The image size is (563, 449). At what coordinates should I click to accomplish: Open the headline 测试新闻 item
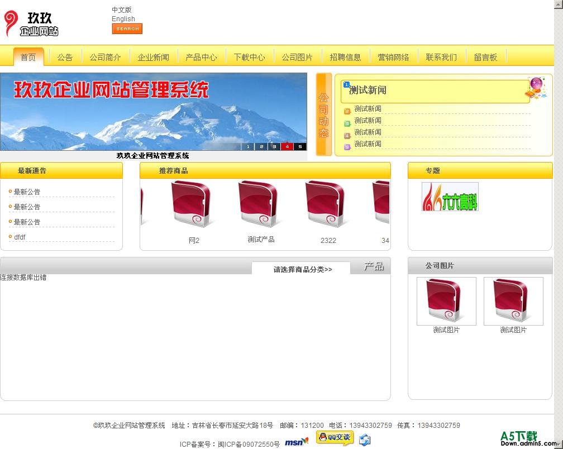(x=368, y=90)
